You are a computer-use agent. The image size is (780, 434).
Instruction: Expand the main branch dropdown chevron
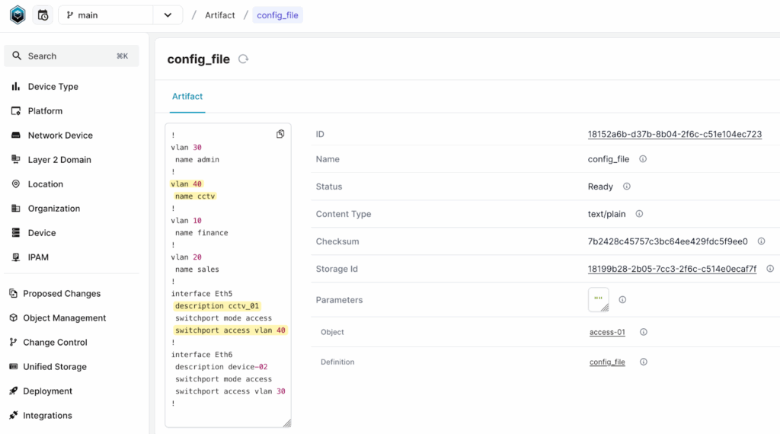click(168, 15)
